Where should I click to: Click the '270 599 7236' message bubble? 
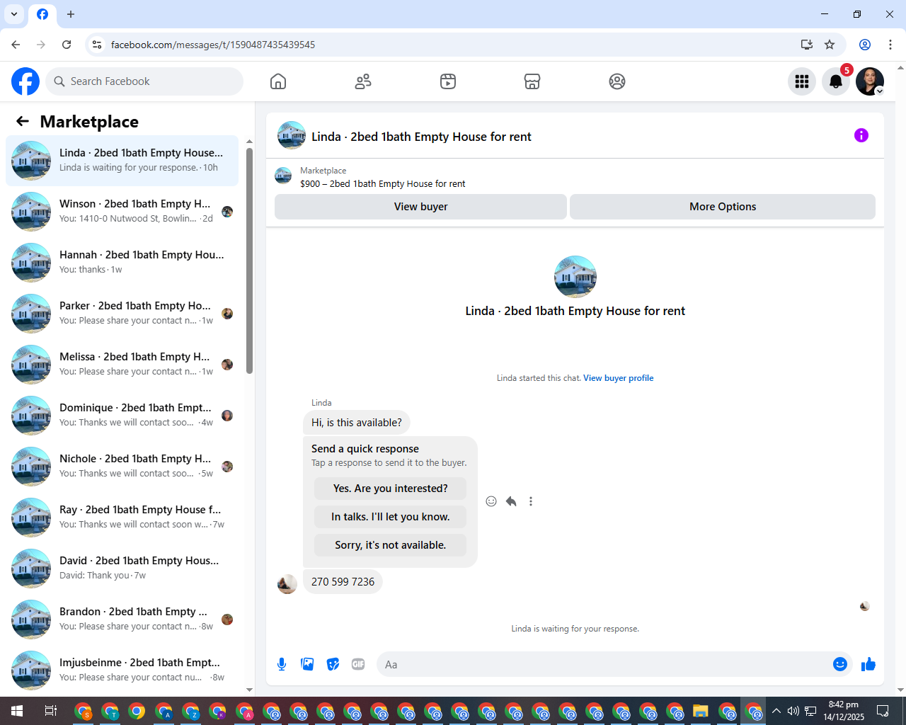[343, 582]
